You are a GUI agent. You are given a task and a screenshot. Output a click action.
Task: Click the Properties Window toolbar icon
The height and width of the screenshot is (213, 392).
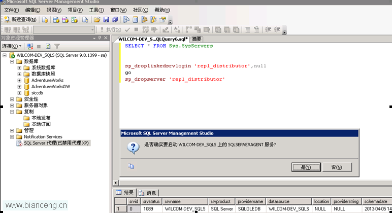pos(162,19)
